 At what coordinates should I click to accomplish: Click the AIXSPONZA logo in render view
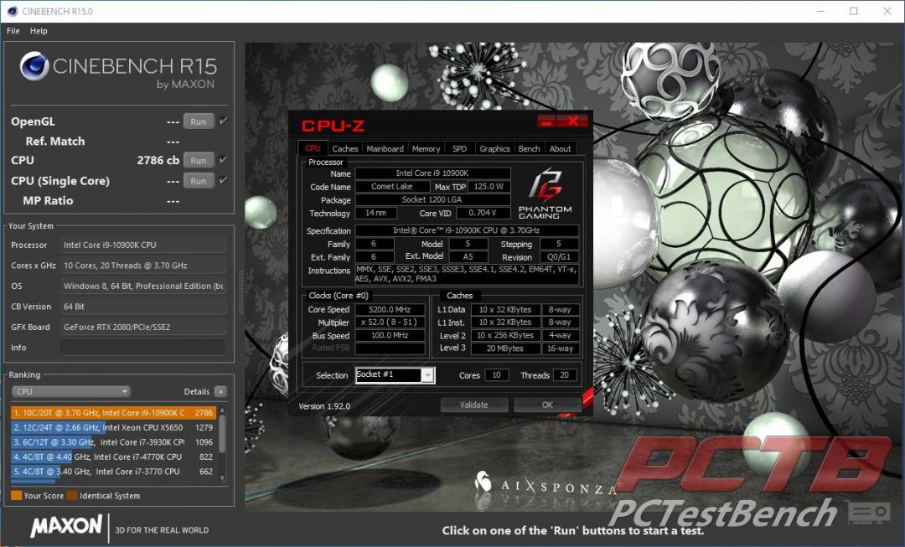[x=546, y=485]
